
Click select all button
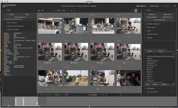[x=152, y=14]
